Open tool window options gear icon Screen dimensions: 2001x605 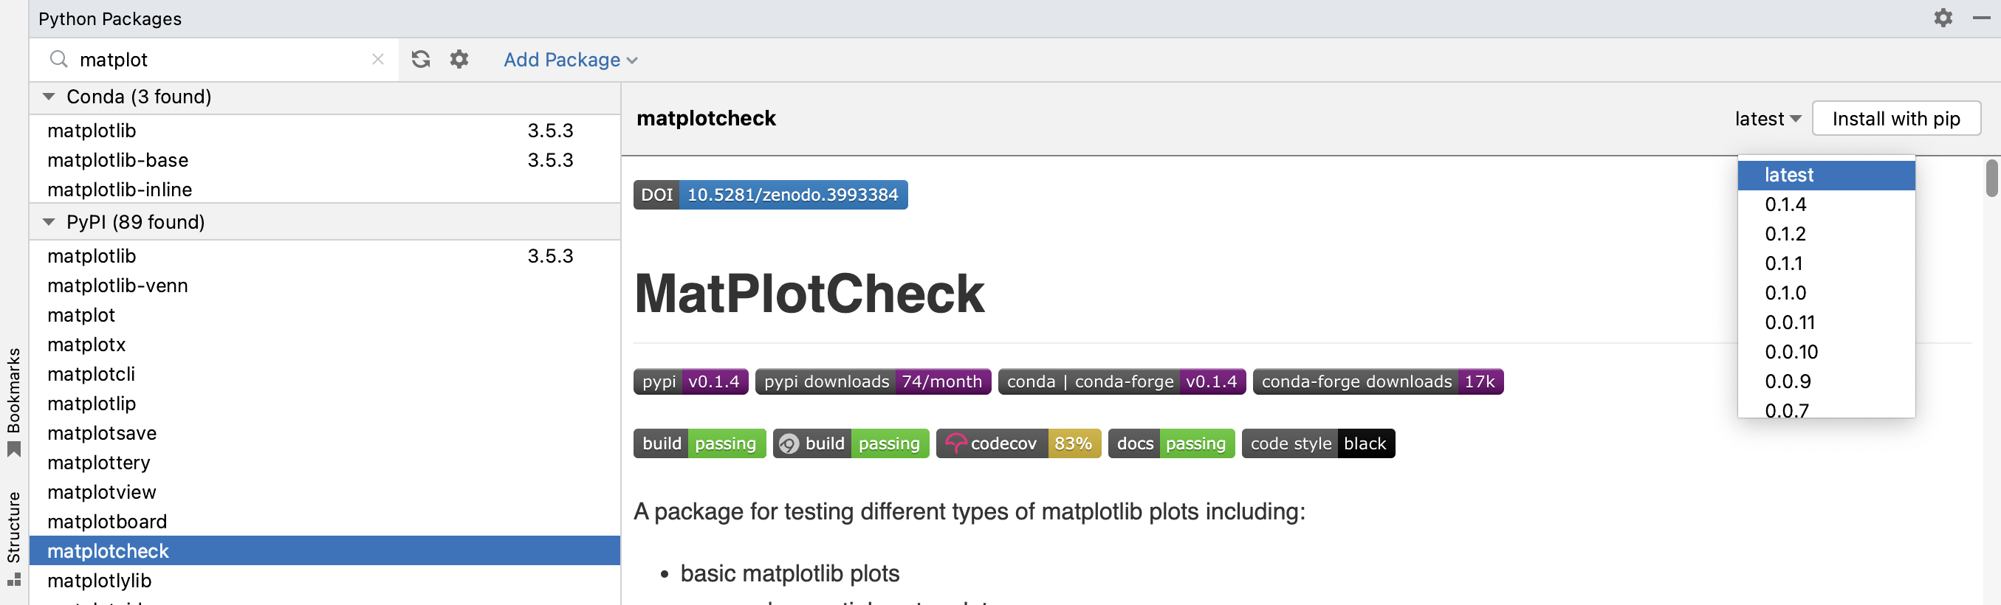[1943, 18]
